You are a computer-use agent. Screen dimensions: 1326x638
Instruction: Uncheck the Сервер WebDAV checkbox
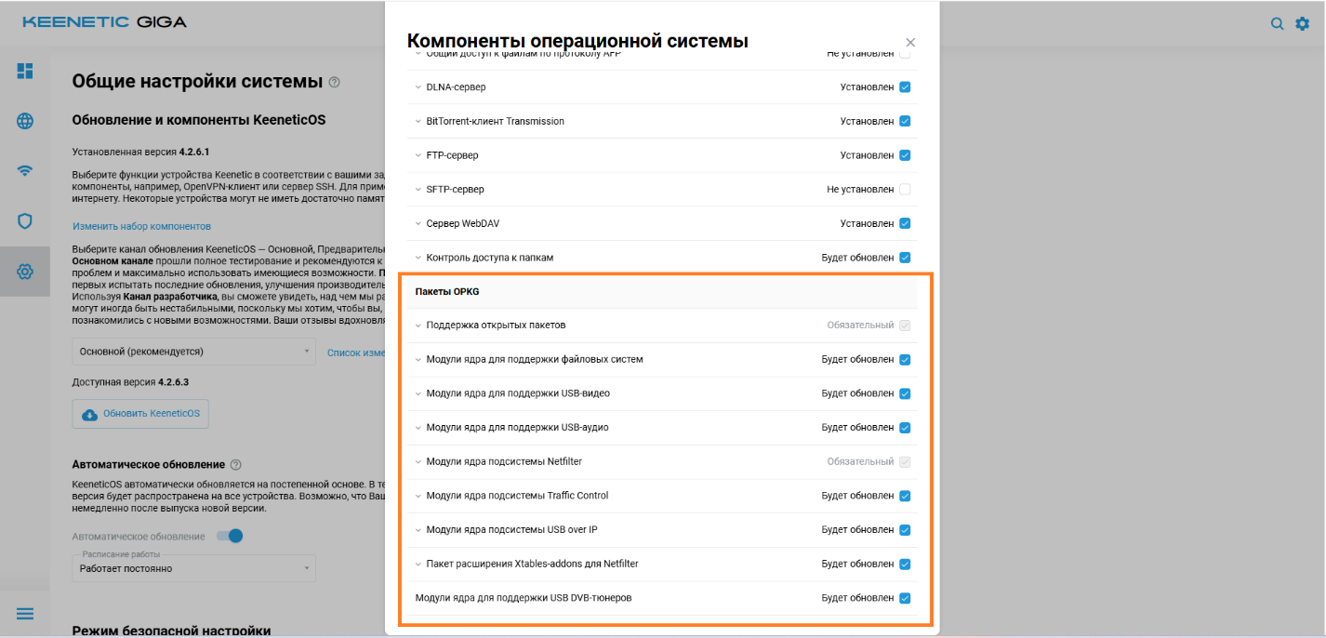(905, 223)
